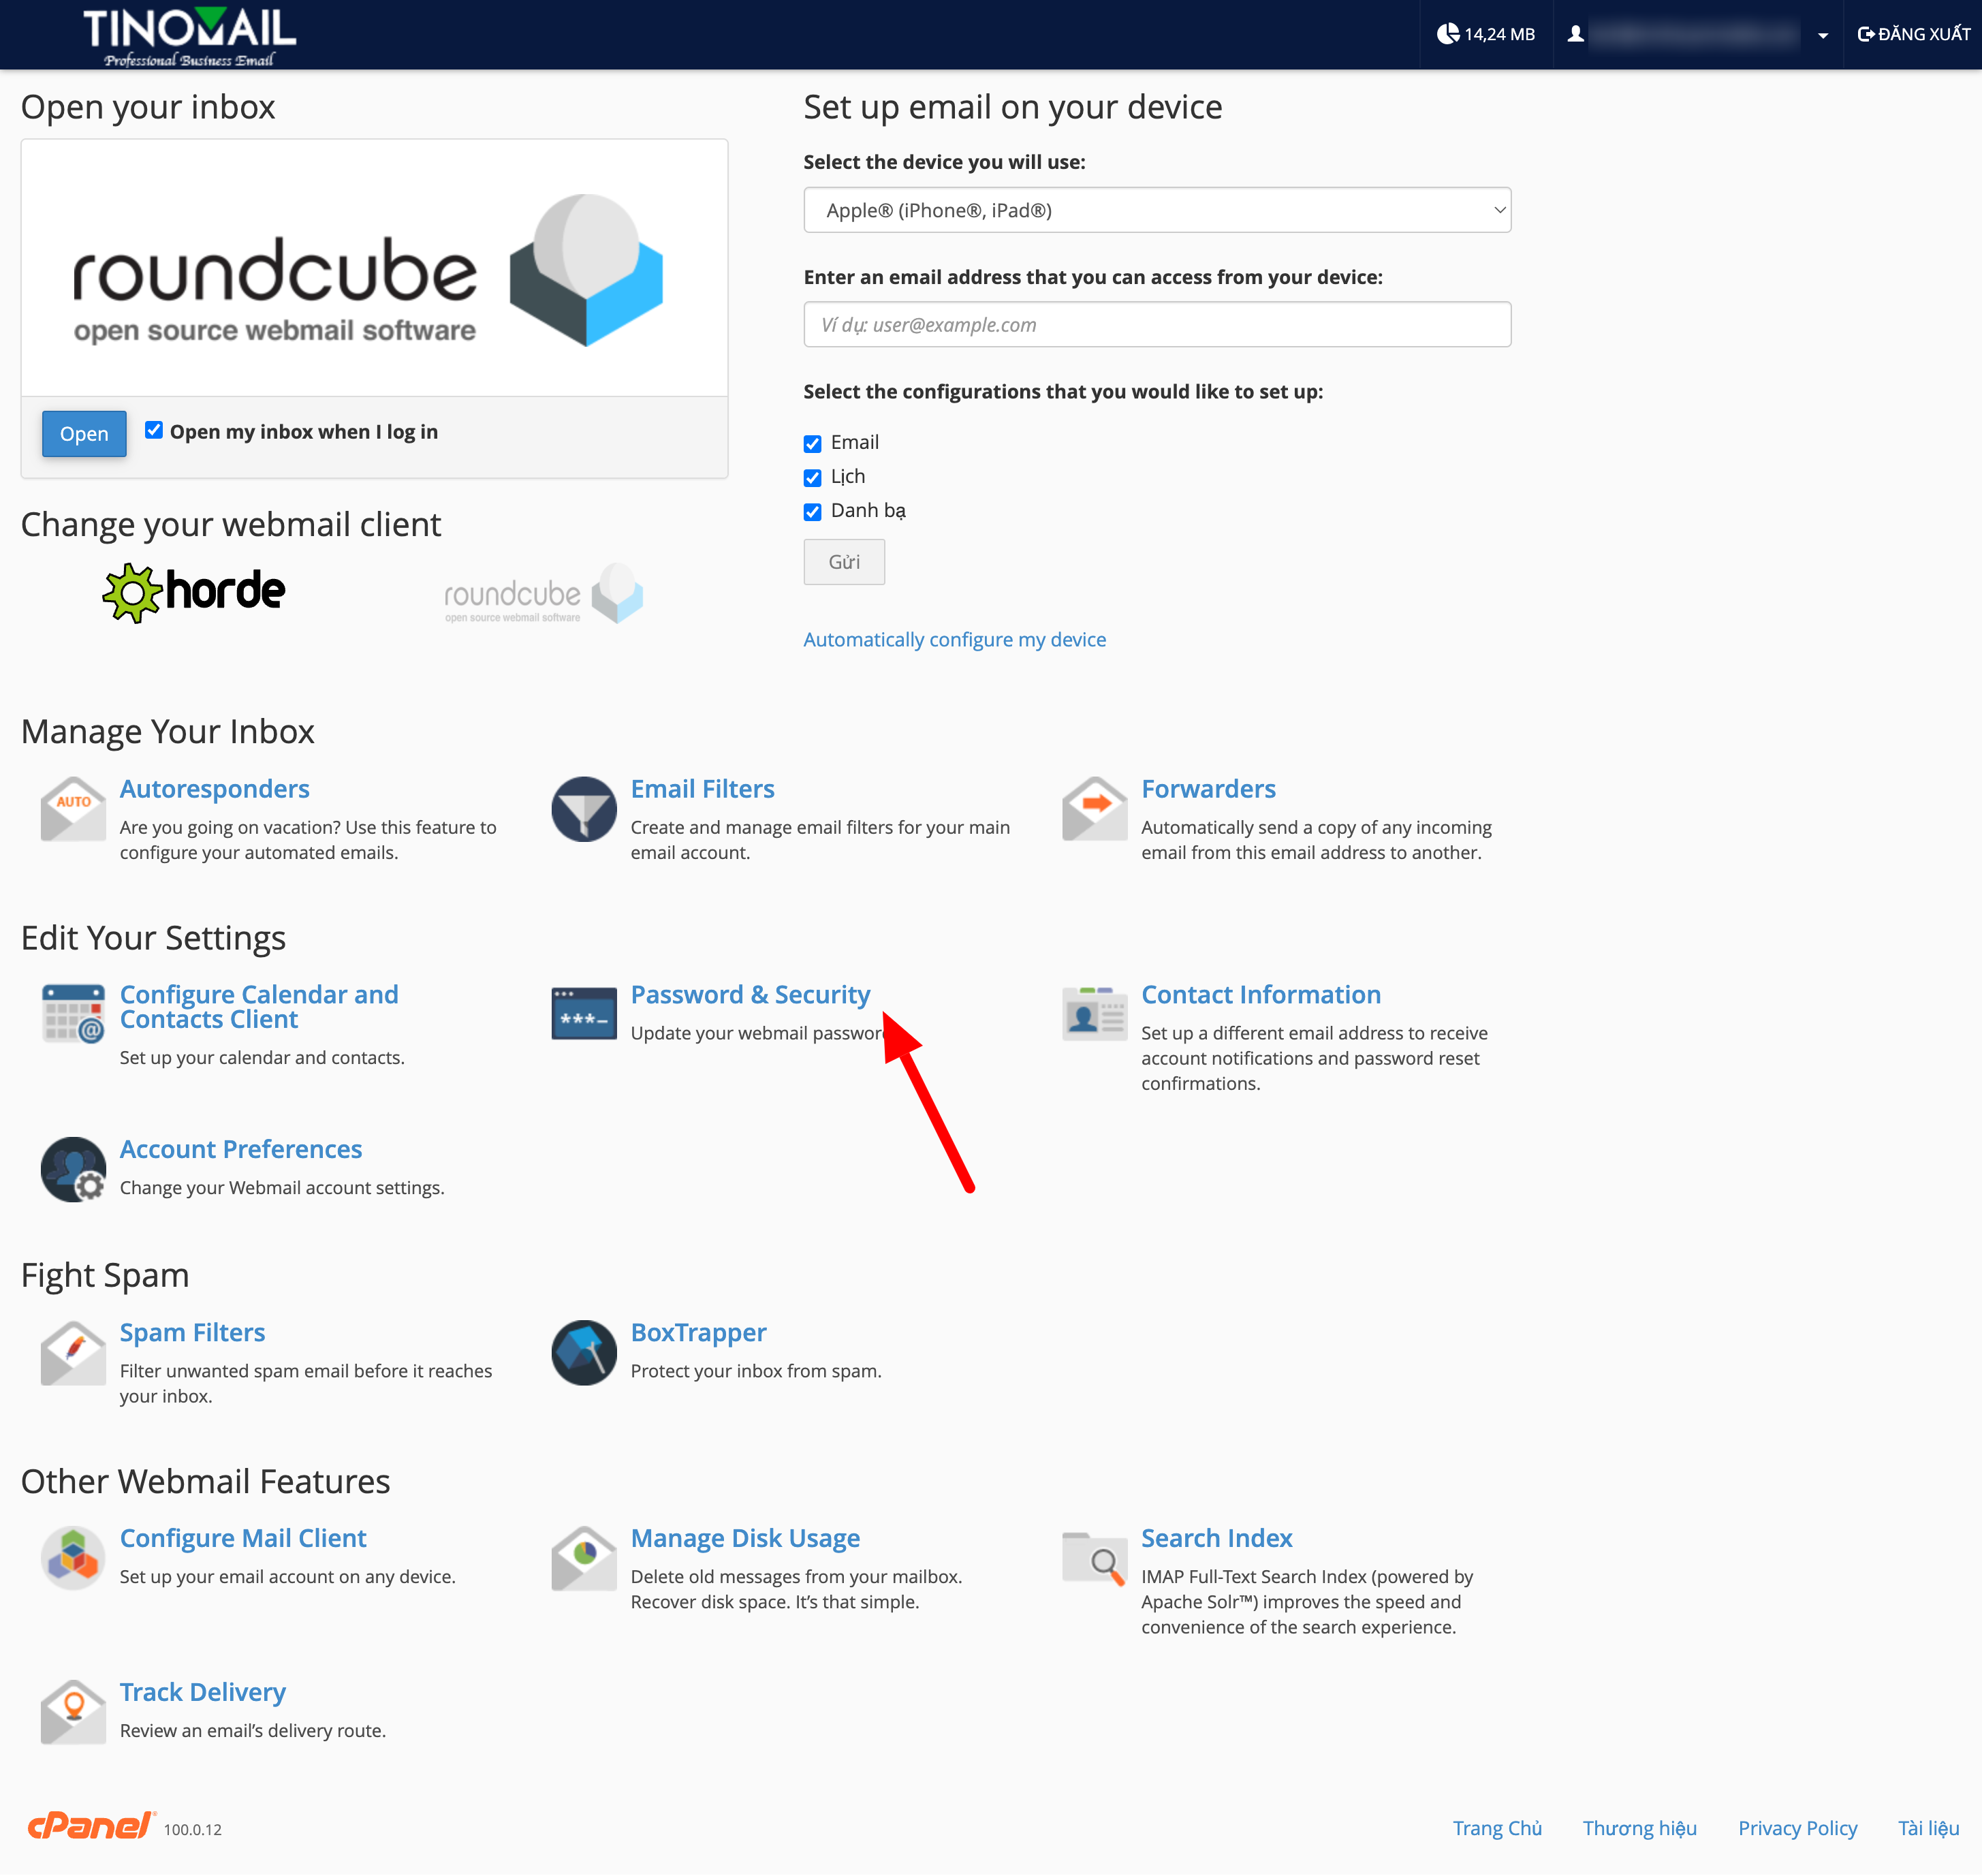Screen dimensions: 1982x1876
Task: Click the Search Index magnifier folder icon
Action: click(1094, 1558)
